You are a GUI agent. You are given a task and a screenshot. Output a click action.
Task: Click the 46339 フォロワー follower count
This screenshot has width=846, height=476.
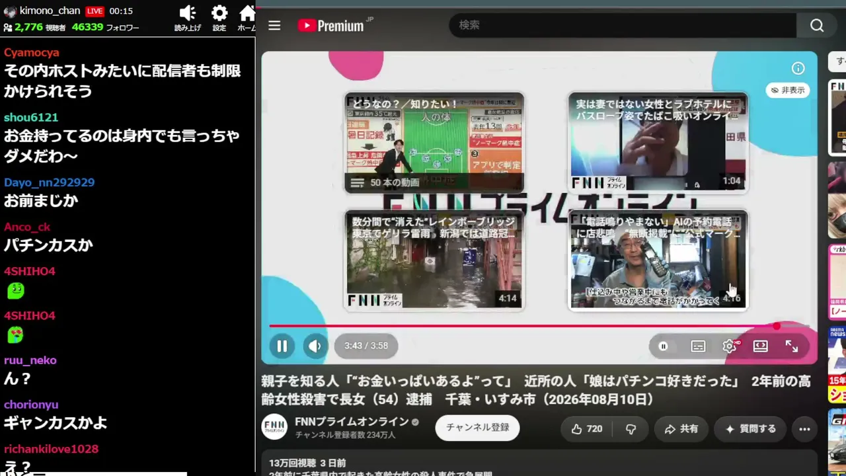click(x=105, y=27)
